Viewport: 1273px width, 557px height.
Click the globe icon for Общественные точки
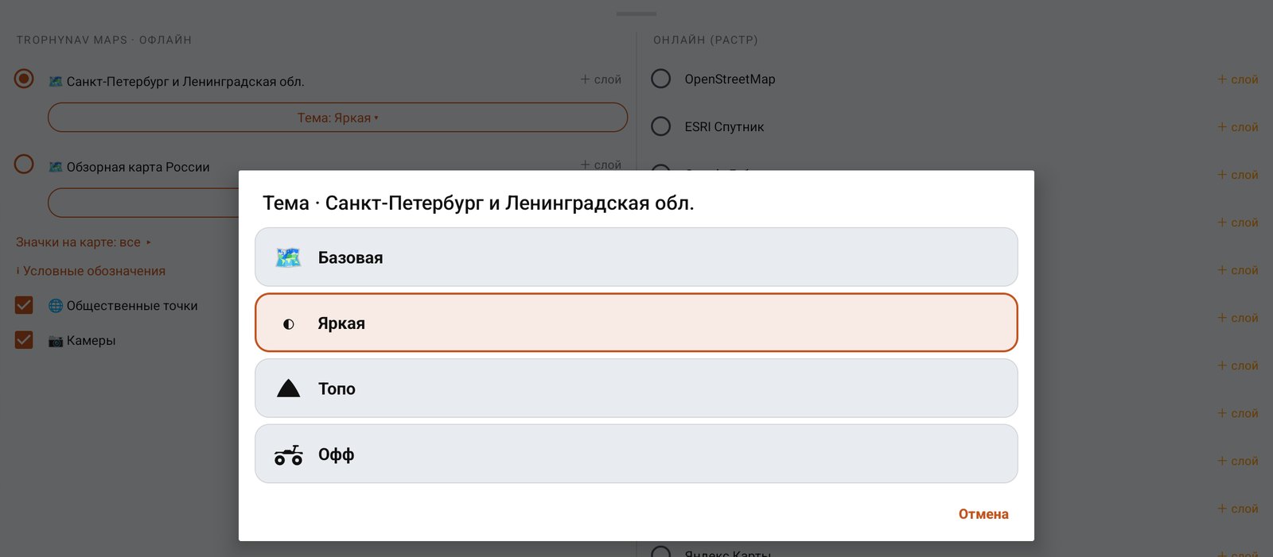(56, 306)
